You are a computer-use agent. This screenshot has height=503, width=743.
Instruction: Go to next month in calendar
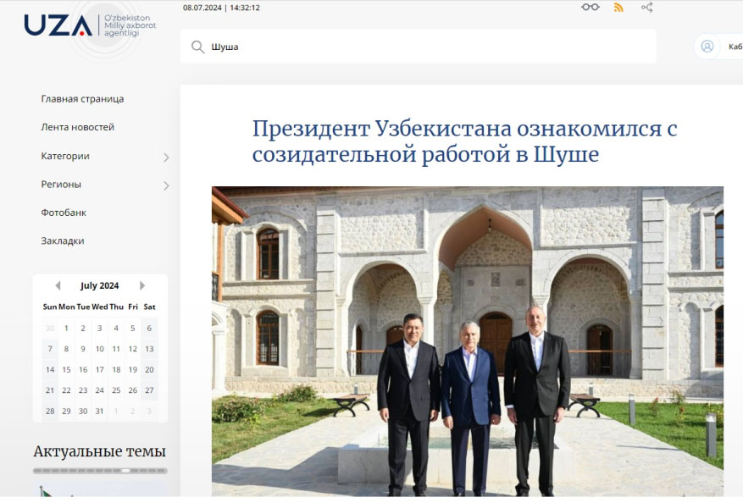click(142, 285)
